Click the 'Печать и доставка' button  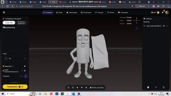tap(97, 87)
